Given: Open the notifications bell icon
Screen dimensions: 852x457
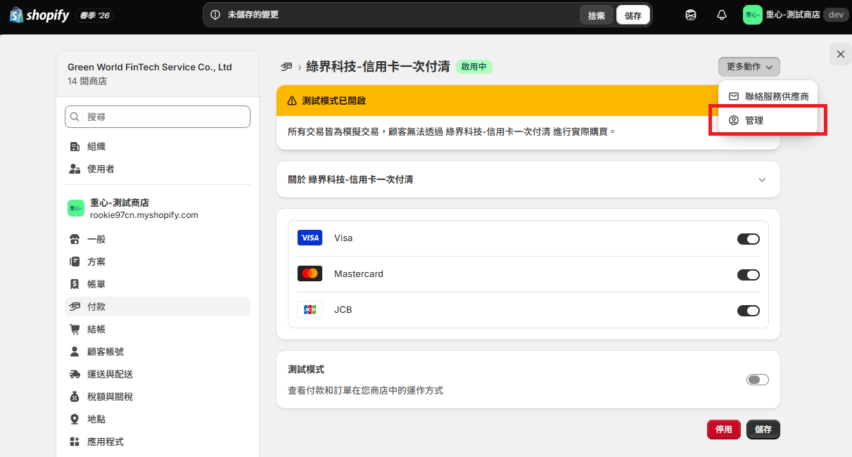Looking at the screenshot, I should coord(722,15).
